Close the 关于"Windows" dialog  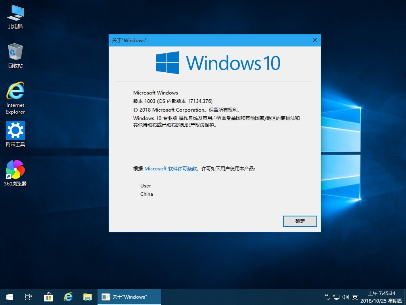[x=314, y=40]
